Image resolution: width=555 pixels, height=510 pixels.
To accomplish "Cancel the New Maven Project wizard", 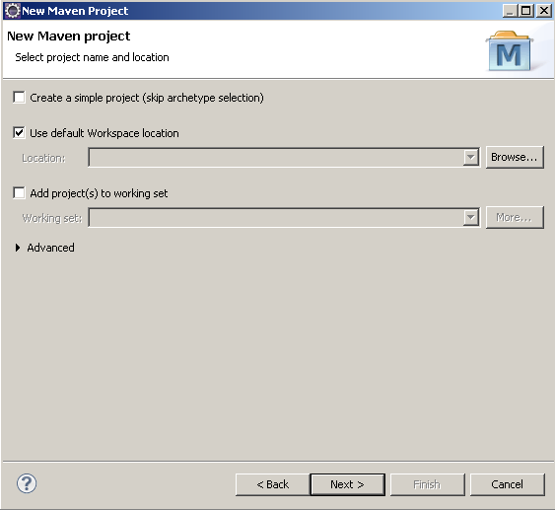I will 508,484.
